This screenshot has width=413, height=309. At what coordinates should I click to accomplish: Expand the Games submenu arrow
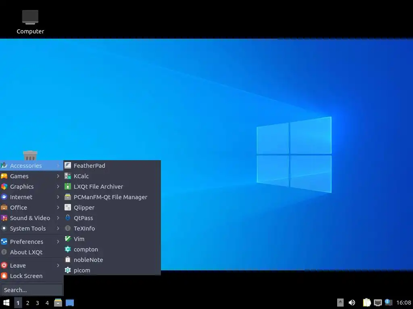click(58, 176)
